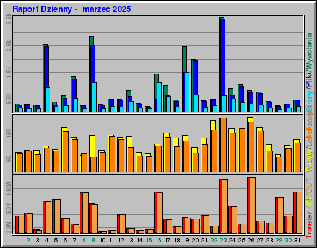317x248 pixels.
Task: Click the 3,5k y-axis label
Action: pos(9,19)
